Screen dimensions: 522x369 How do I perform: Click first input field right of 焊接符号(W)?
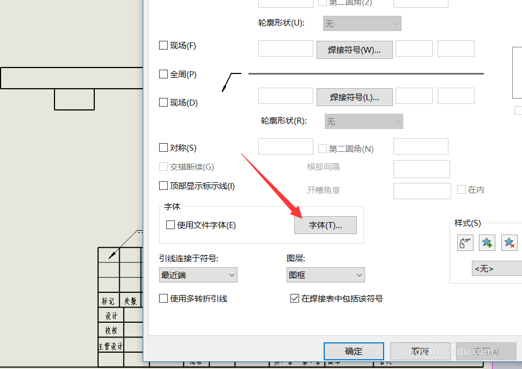[414, 48]
